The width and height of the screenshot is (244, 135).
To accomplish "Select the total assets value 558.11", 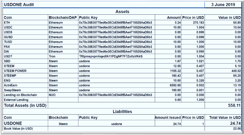I will 223,105.
